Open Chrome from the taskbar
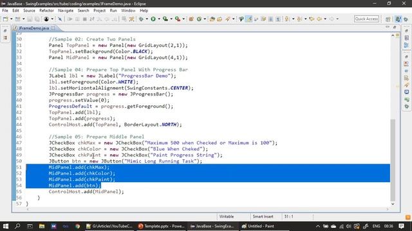The width and height of the screenshot is (412, 231). [x=77, y=226]
